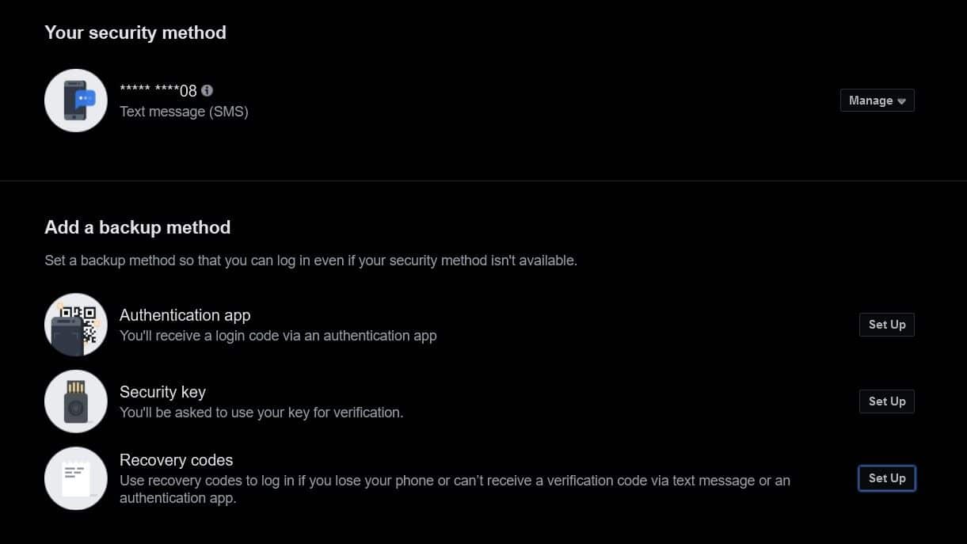Click the info icon beside the masked phone number
The image size is (967, 544).
tap(207, 90)
